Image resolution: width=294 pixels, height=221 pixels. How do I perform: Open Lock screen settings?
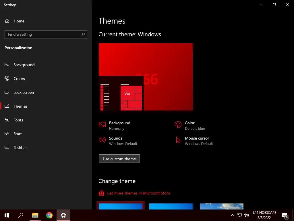tap(46, 92)
